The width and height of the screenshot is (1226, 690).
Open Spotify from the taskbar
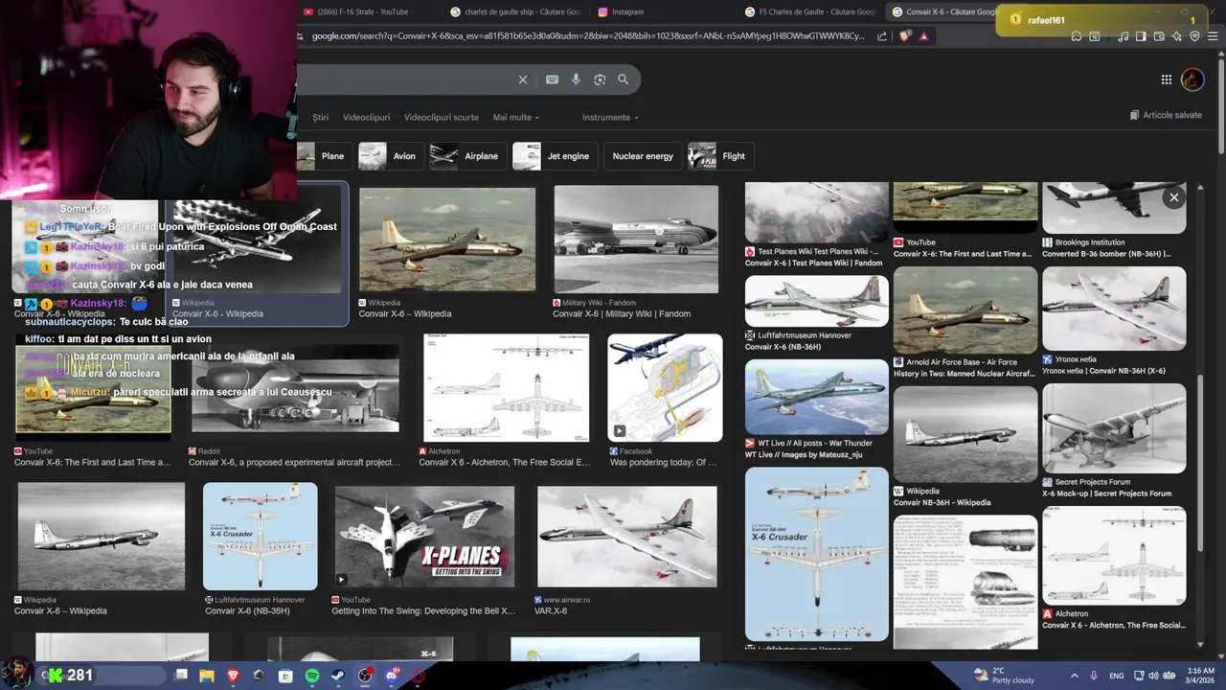click(312, 676)
